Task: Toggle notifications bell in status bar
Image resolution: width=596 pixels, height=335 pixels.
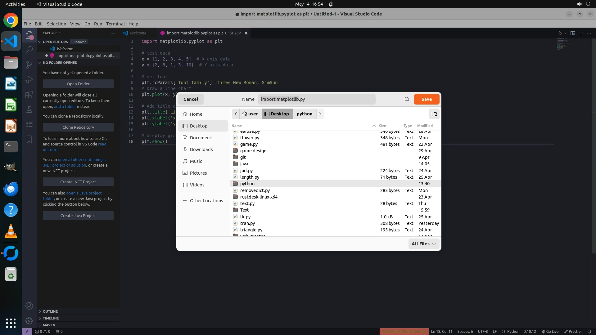Action: (589, 331)
